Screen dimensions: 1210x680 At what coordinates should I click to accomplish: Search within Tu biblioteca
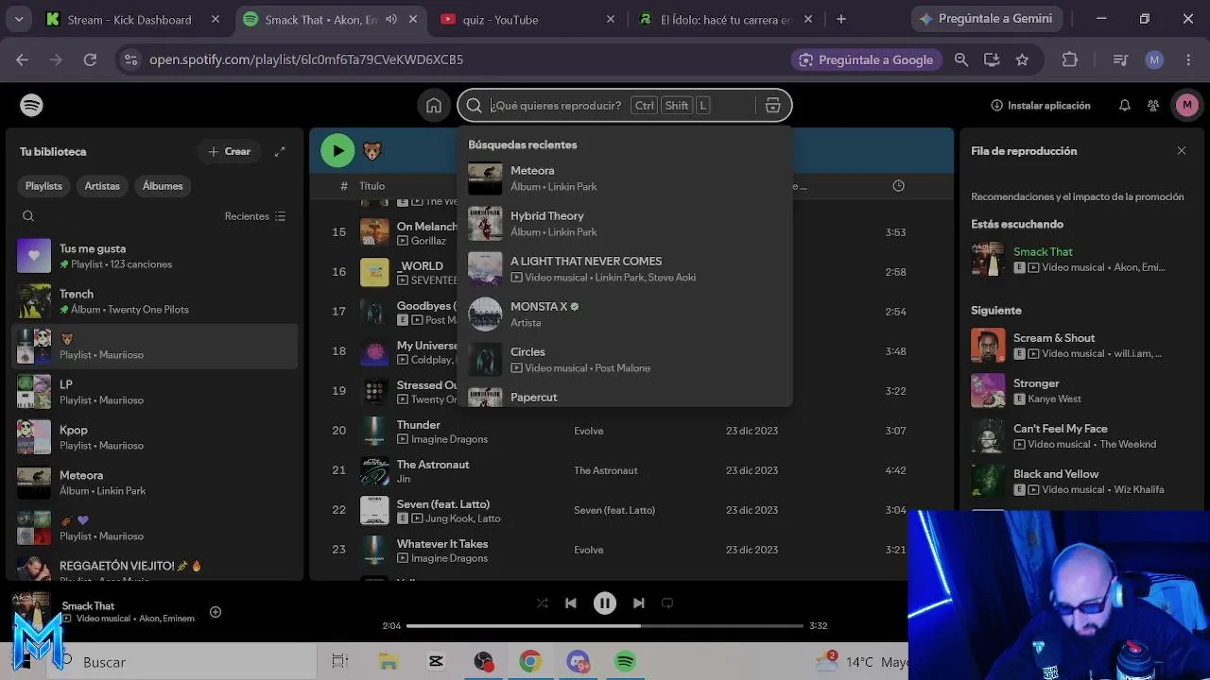point(28,216)
